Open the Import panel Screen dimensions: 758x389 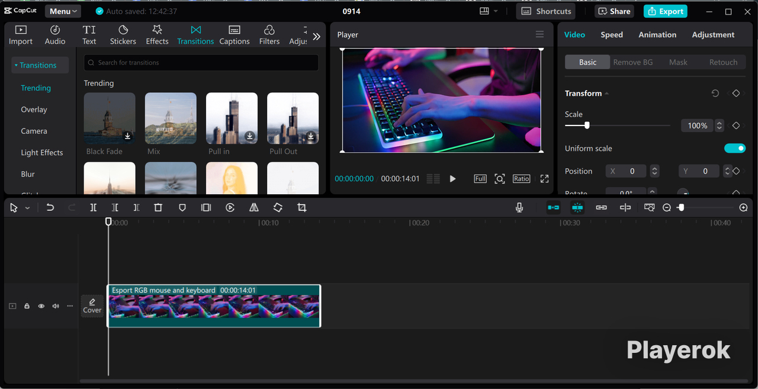(21, 35)
